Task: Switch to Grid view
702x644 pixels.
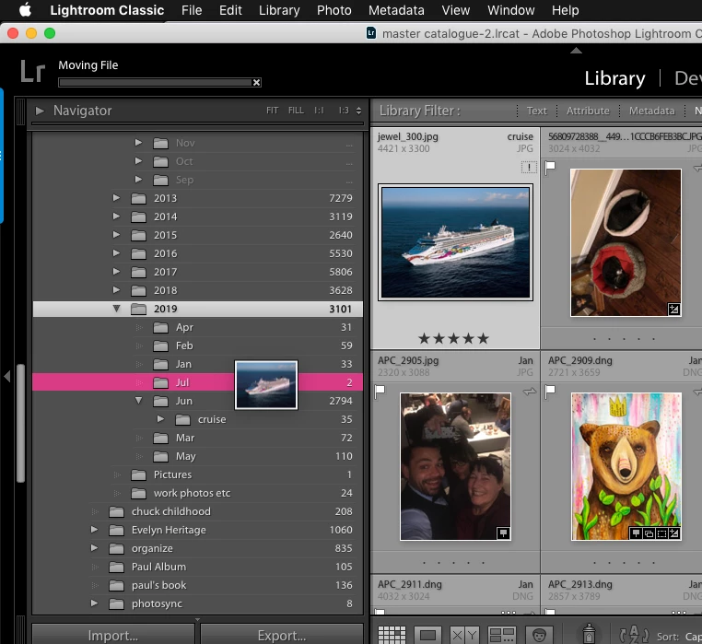Action: (392, 635)
